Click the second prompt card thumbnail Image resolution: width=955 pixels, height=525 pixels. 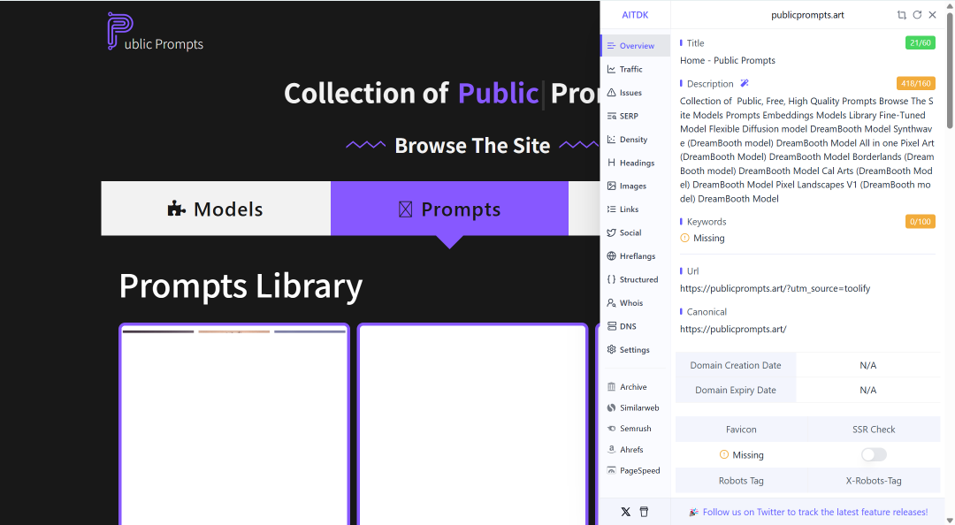pos(472,424)
